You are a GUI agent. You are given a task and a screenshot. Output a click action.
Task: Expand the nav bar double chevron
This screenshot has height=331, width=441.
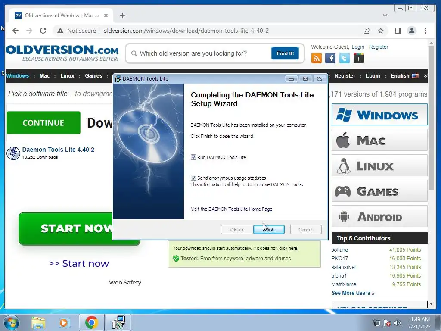[425, 76]
